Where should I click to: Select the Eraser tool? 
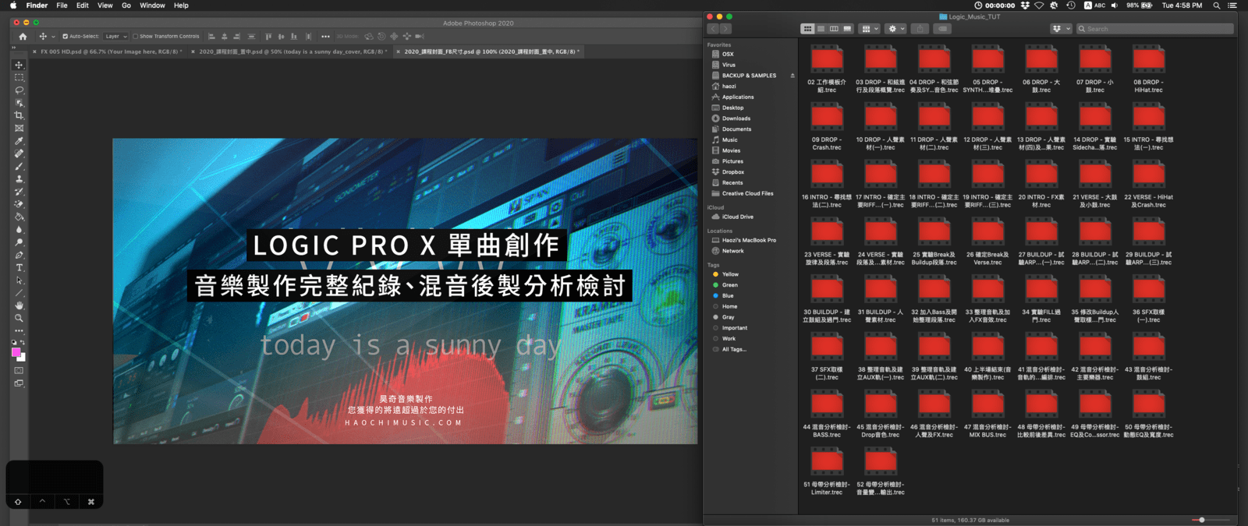(19, 204)
